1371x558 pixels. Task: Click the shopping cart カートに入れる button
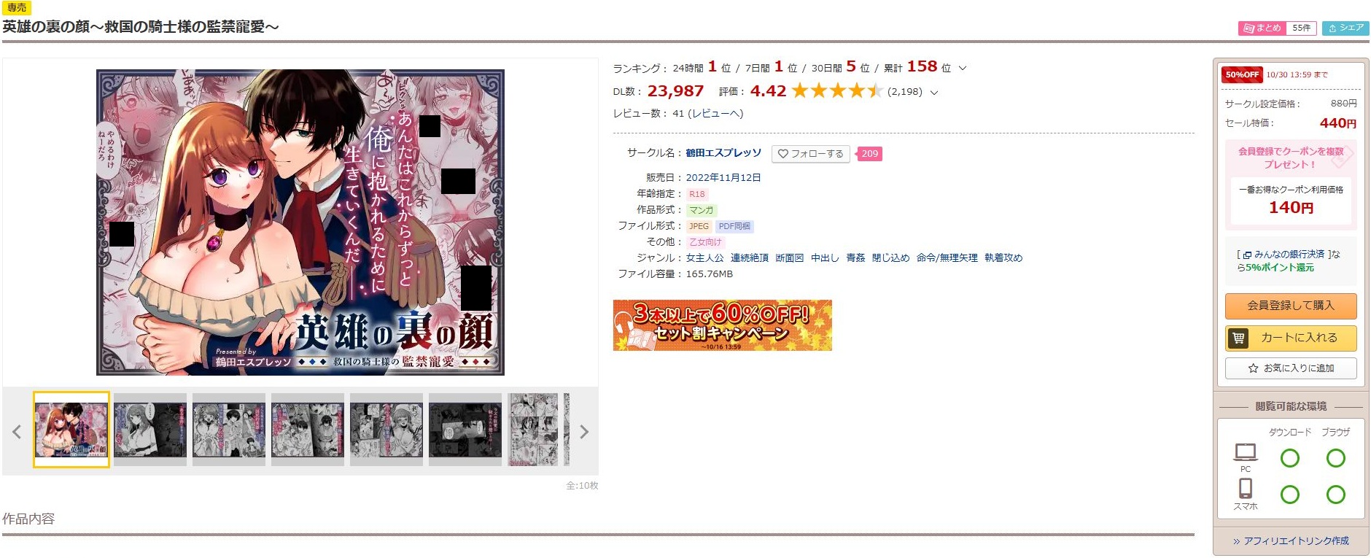click(1291, 338)
